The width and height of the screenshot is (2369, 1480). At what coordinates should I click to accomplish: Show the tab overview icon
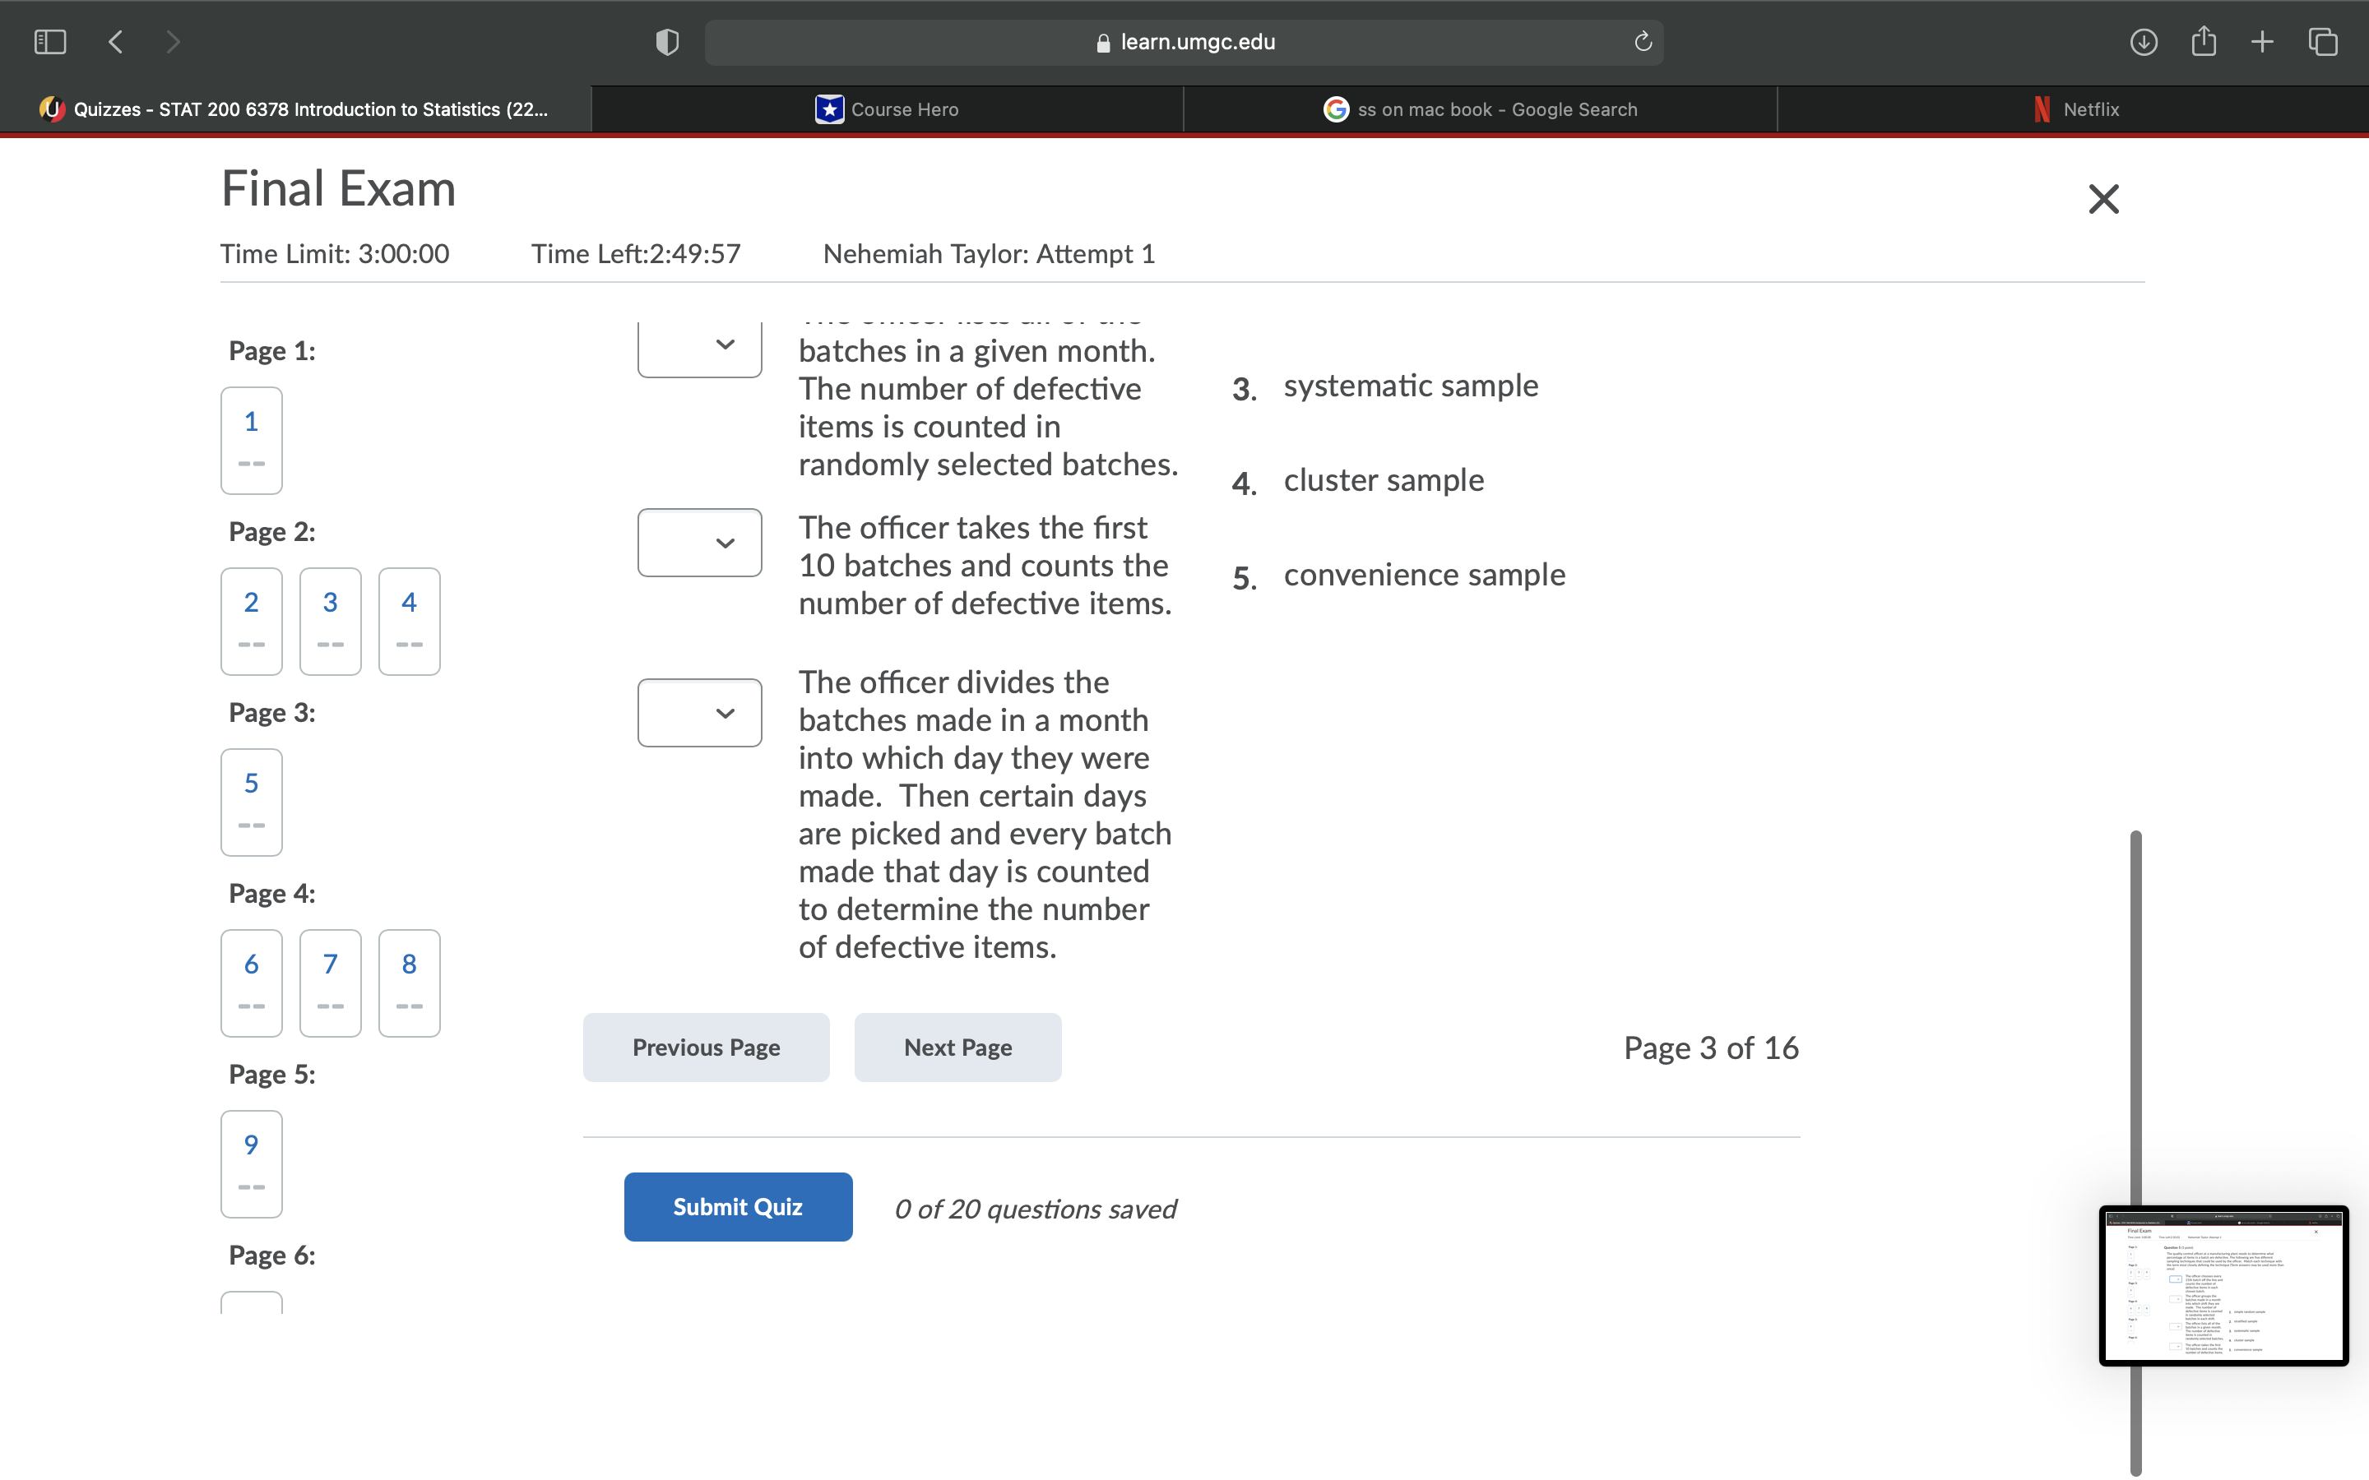pos(2323,42)
